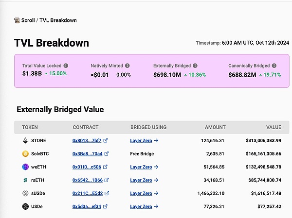The width and height of the screenshot is (292, 218).
Task: Click the Scroll logo icon in breadcrumb
Action: (17, 20)
